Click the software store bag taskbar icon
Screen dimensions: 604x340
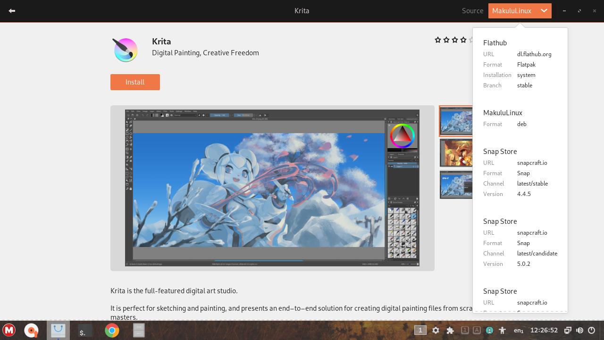(x=58, y=330)
